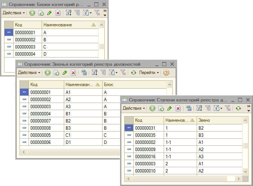Click the copy-item icon in the Звенья toolbar

click(56, 73)
